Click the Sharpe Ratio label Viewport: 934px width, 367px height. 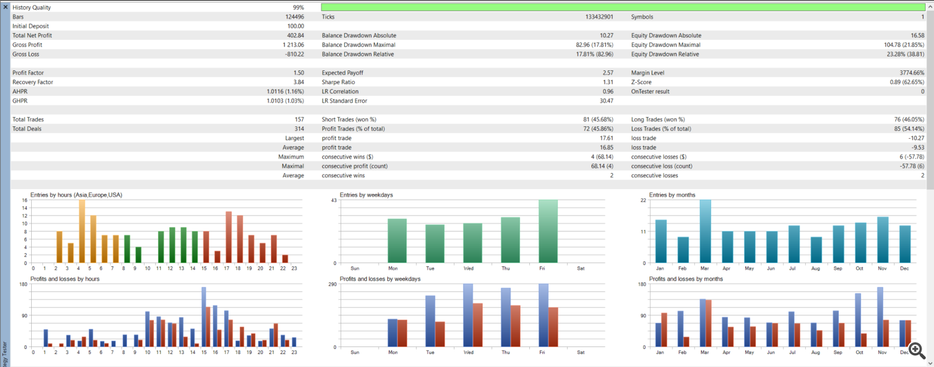pos(338,82)
